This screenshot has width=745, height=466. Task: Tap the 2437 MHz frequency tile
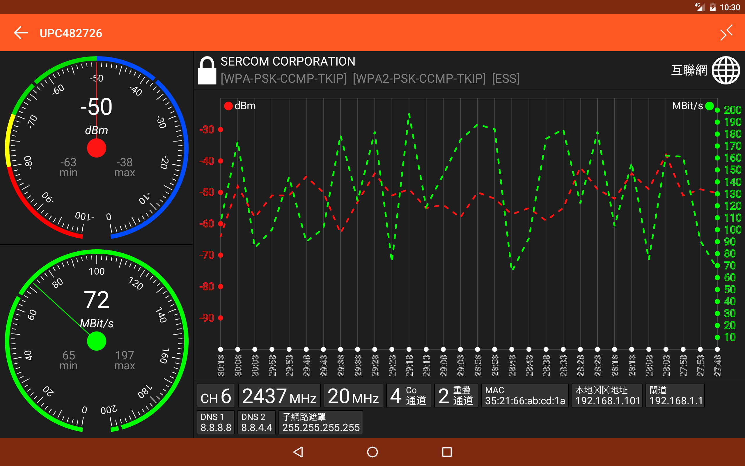(279, 396)
